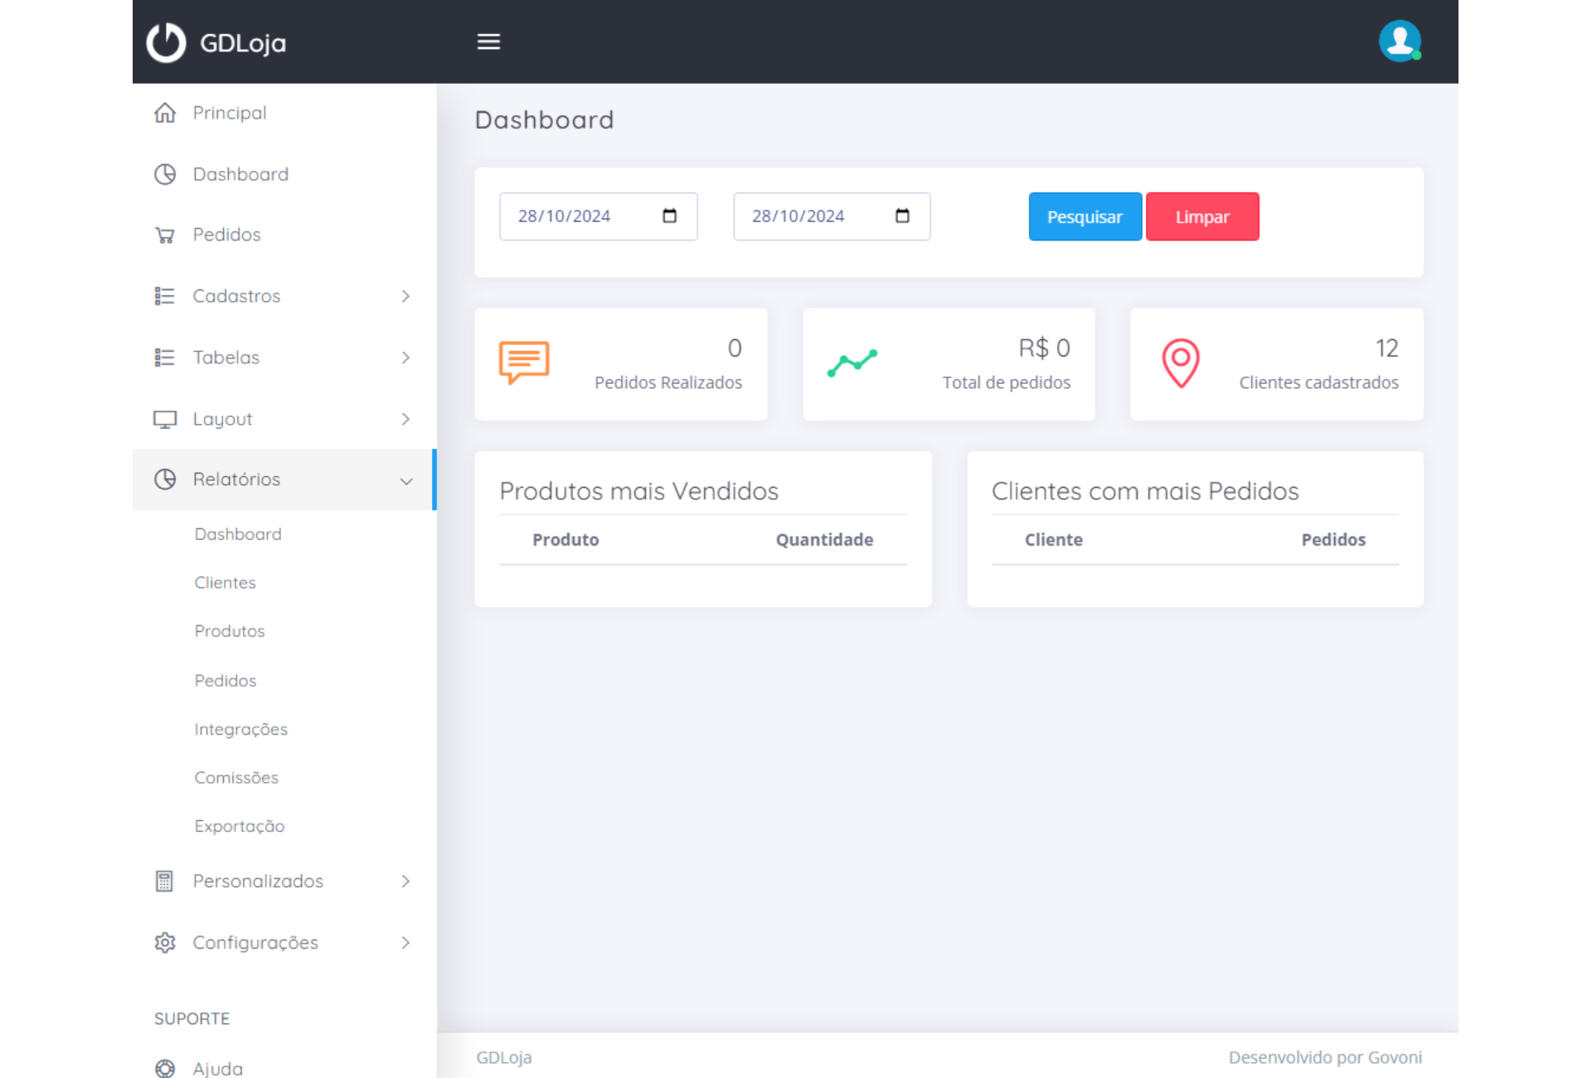Open Pedidos report under Relatórios
1592x1078 pixels.
226,681
